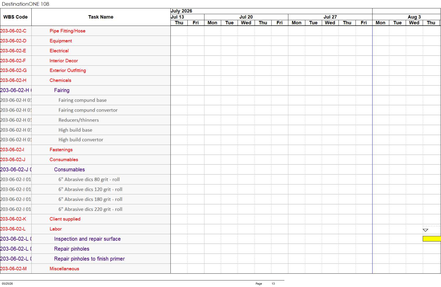Select the Reducers/thinners task
Viewport: 441px width, 287px height.
tap(79, 120)
